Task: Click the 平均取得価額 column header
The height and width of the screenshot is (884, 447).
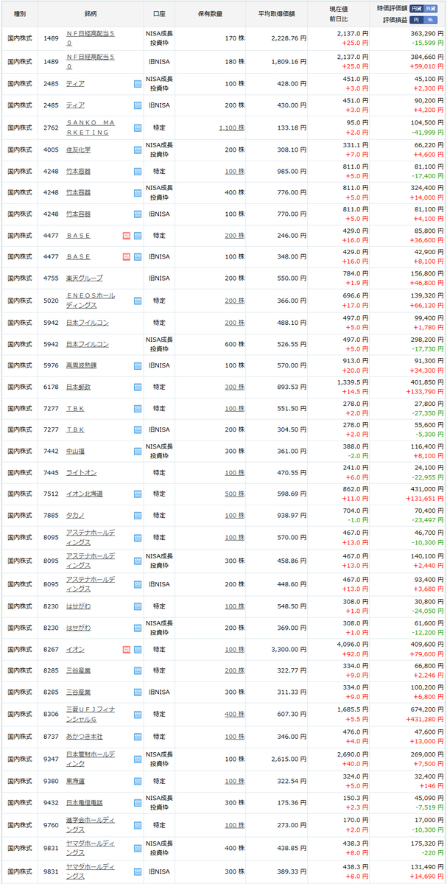Action: pyautogui.click(x=278, y=14)
